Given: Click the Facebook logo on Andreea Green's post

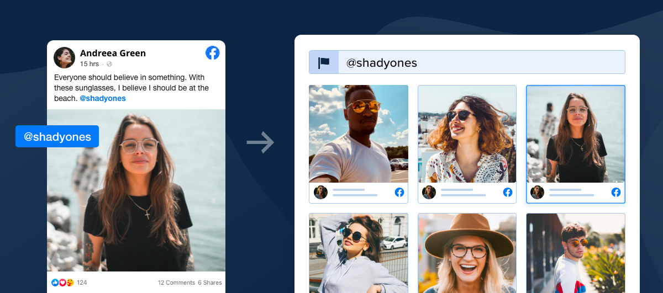Looking at the screenshot, I should tap(213, 53).
